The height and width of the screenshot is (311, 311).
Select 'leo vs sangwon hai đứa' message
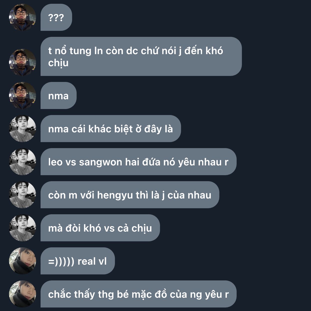coord(138,162)
